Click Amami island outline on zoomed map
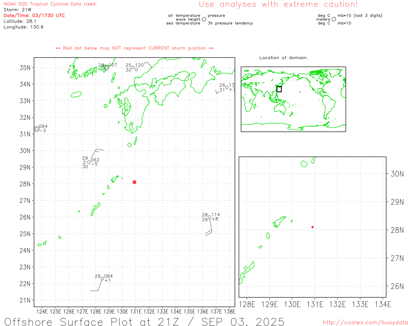The width and height of the screenshot is (408, 326). pyautogui.click(x=279, y=222)
